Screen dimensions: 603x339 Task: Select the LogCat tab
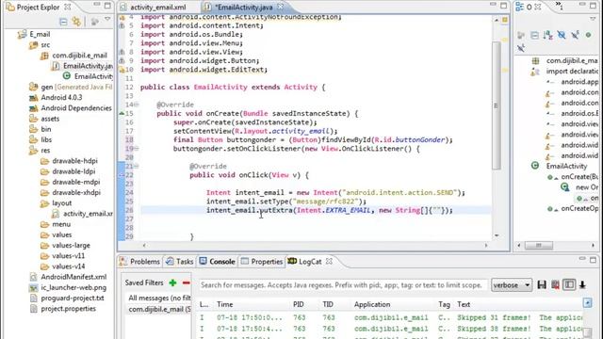(x=305, y=262)
